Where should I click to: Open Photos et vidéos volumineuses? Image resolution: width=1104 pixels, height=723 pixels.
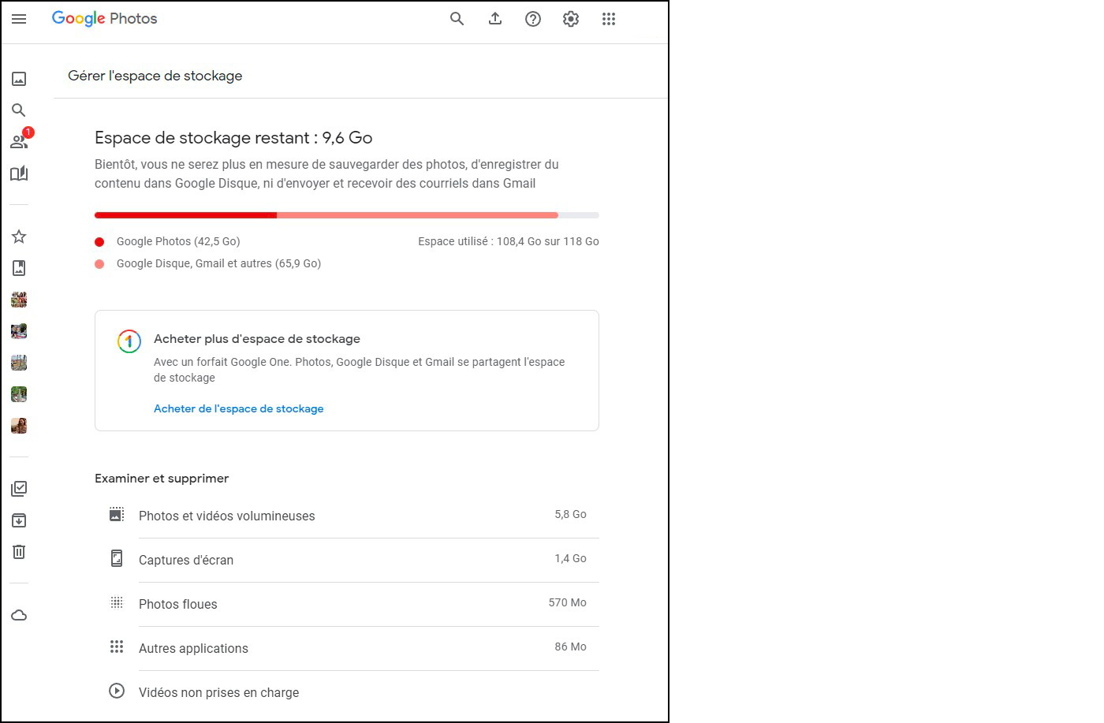[226, 516]
